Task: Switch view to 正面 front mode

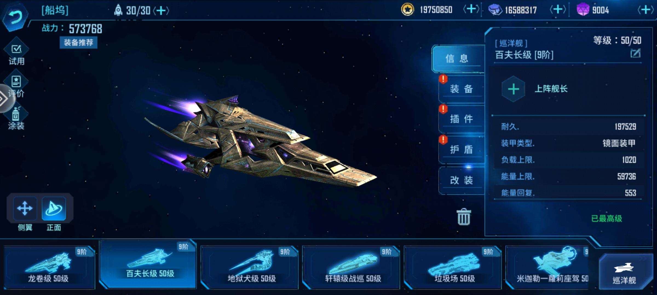Action: tap(54, 209)
